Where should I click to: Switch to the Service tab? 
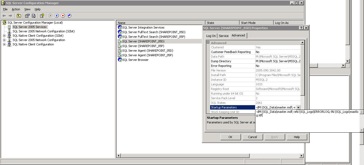[x=224, y=36]
